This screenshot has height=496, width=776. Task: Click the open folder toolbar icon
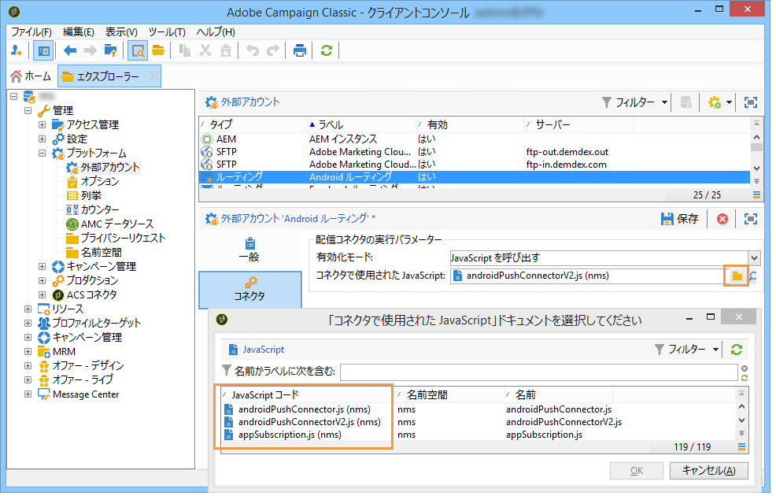click(x=158, y=50)
